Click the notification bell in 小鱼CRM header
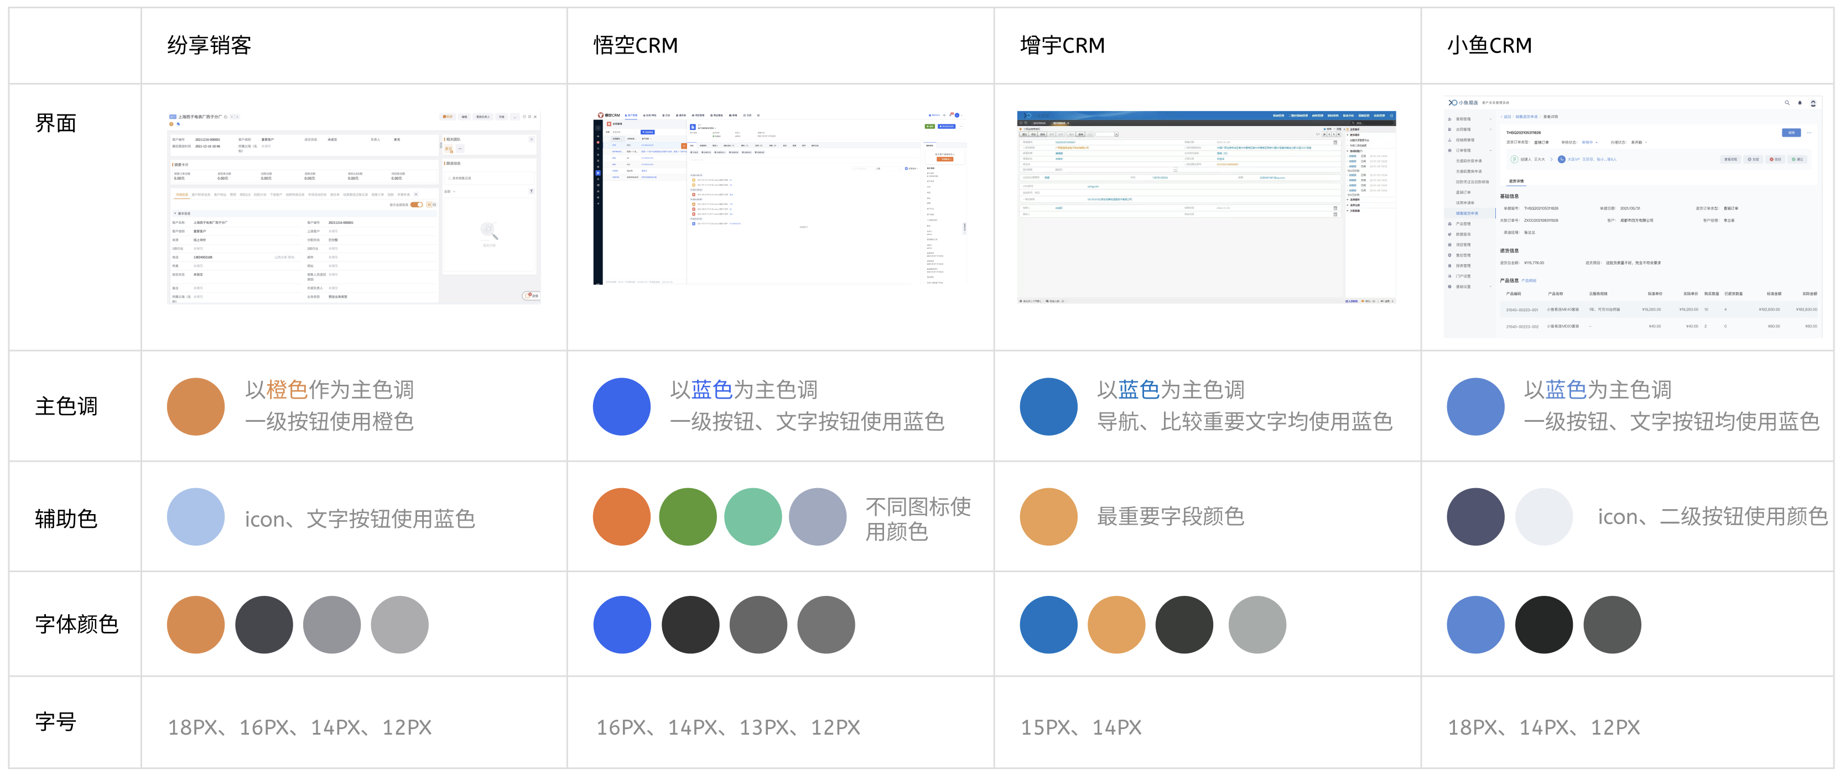This screenshot has width=1840, height=775. 1799,103
